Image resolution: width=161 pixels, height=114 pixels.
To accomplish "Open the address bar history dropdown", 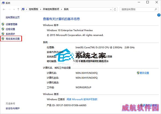I will (111, 9).
